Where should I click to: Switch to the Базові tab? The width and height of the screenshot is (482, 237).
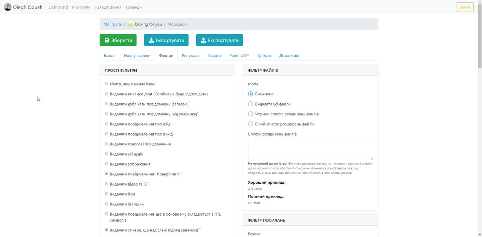coord(110,55)
